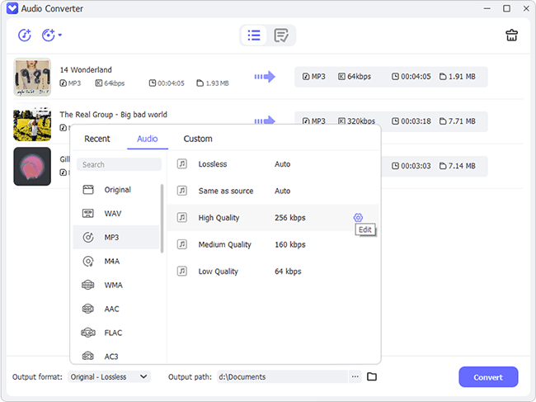Click the MP3 disc icon

(x=88, y=237)
